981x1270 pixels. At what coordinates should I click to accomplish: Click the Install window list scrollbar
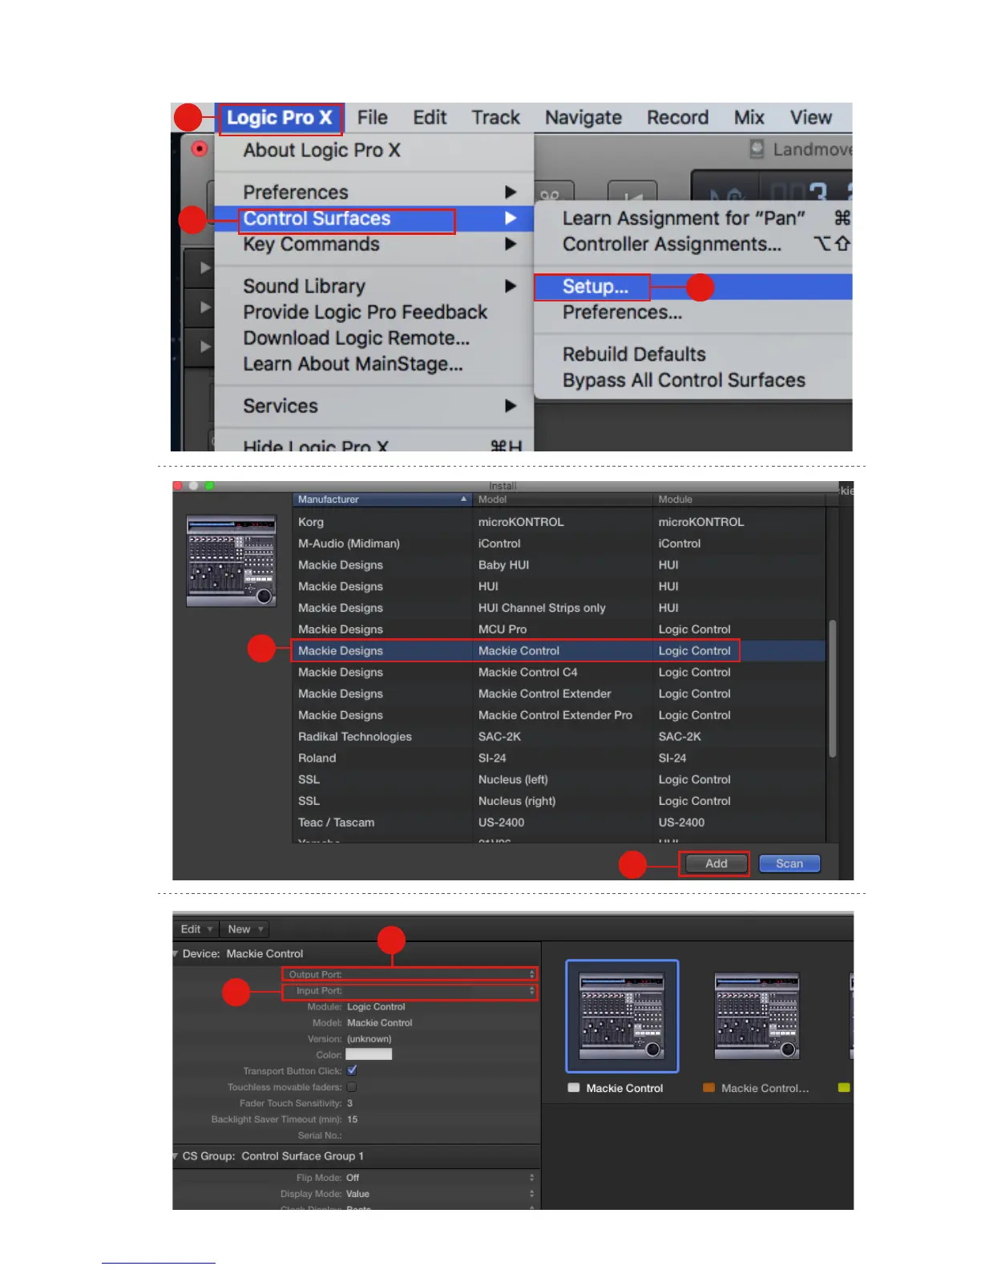[x=832, y=688]
